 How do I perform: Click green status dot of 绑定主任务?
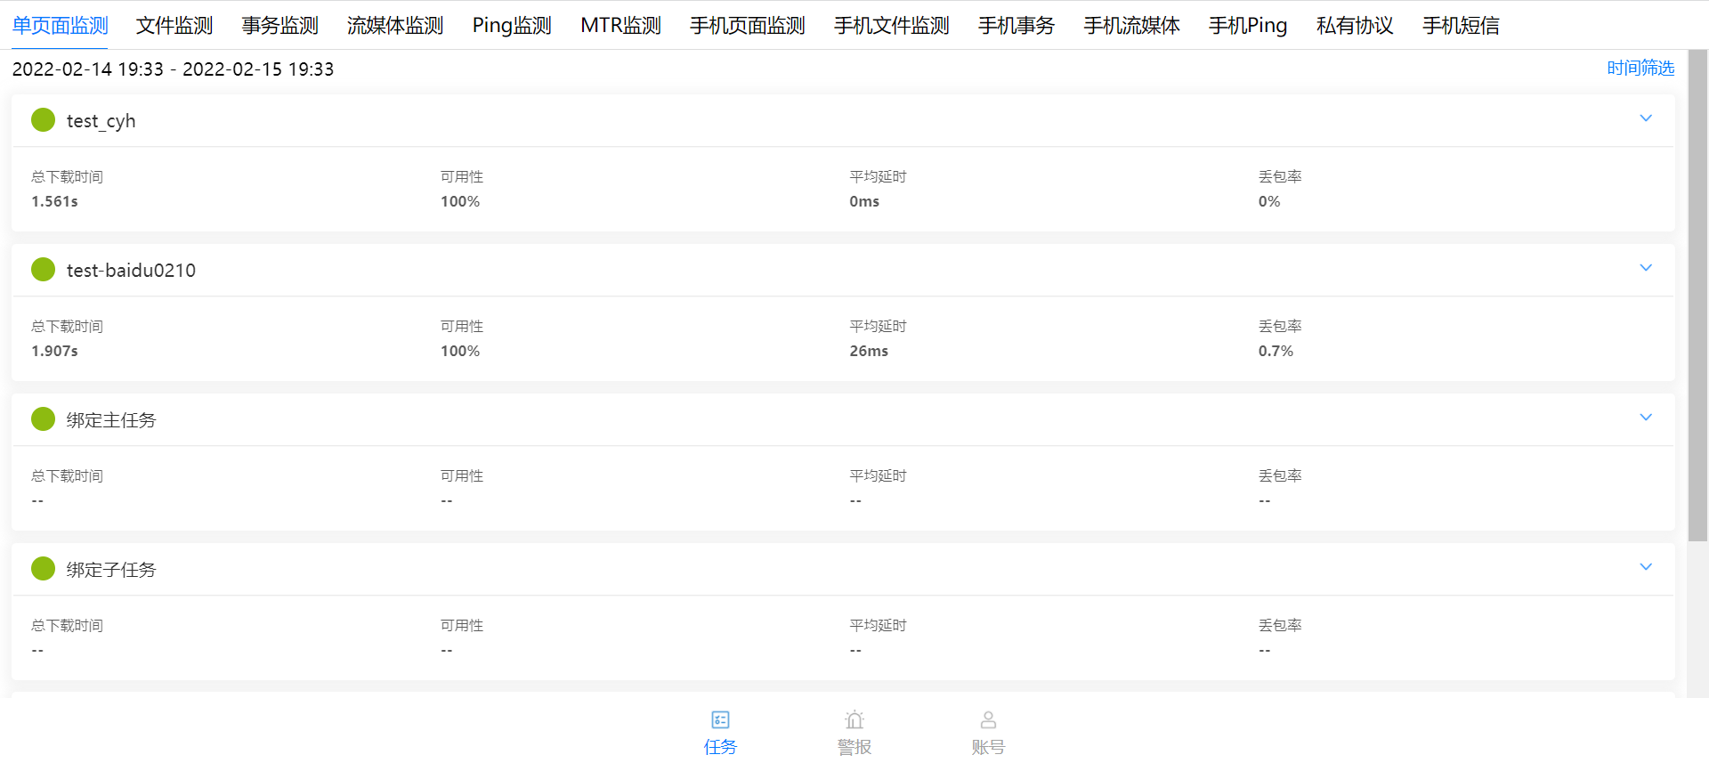click(43, 419)
